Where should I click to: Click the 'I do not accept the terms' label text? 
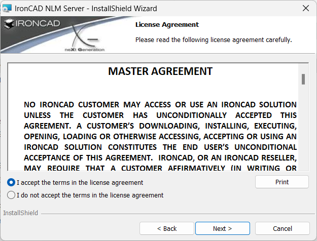(90, 195)
